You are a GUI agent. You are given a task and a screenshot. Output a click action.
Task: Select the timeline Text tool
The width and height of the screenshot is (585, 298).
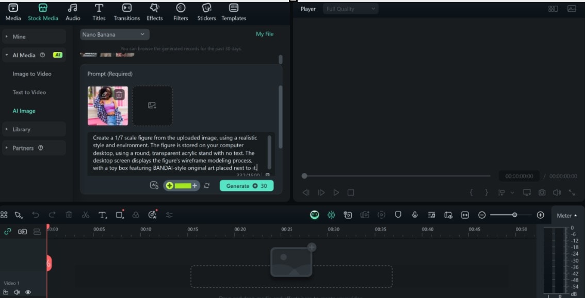[x=103, y=215]
